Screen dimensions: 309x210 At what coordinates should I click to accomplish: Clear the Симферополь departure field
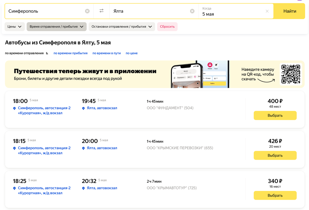pyautogui.click(x=87, y=11)
